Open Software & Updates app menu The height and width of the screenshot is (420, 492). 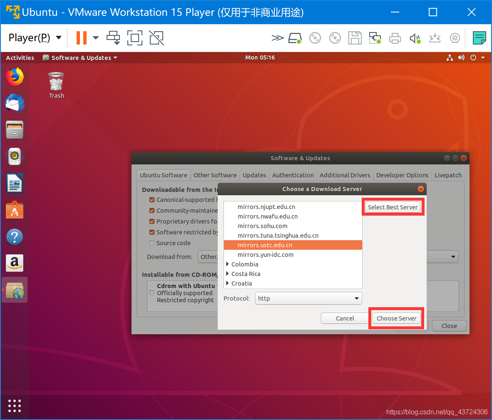(x=80, y=58)
